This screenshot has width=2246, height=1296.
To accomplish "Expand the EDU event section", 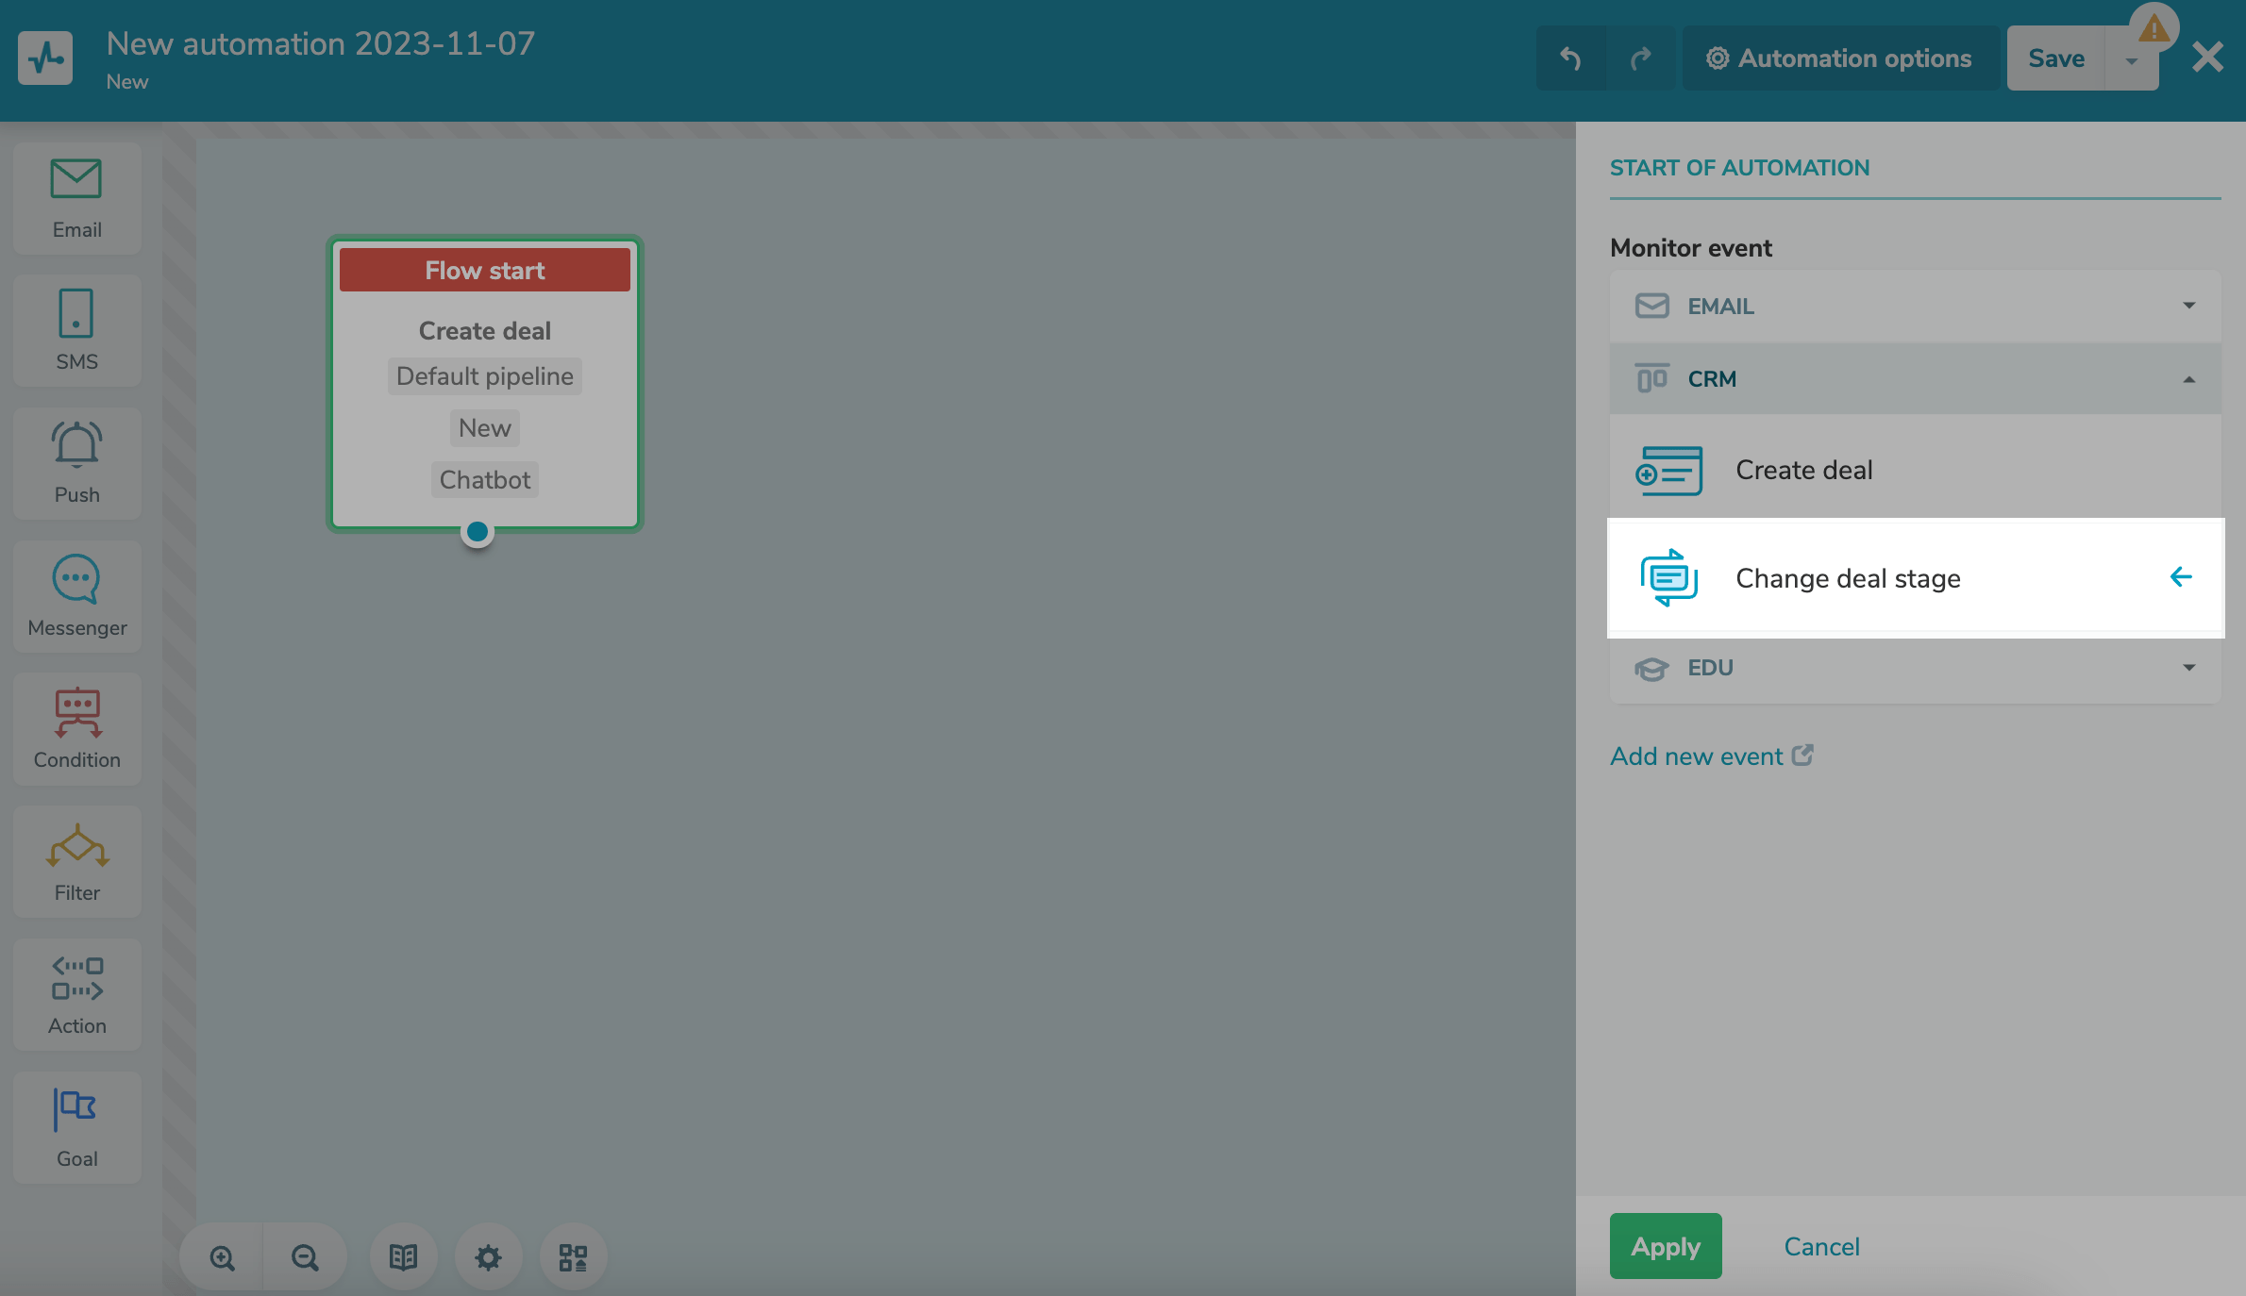I will (1915, 668).
